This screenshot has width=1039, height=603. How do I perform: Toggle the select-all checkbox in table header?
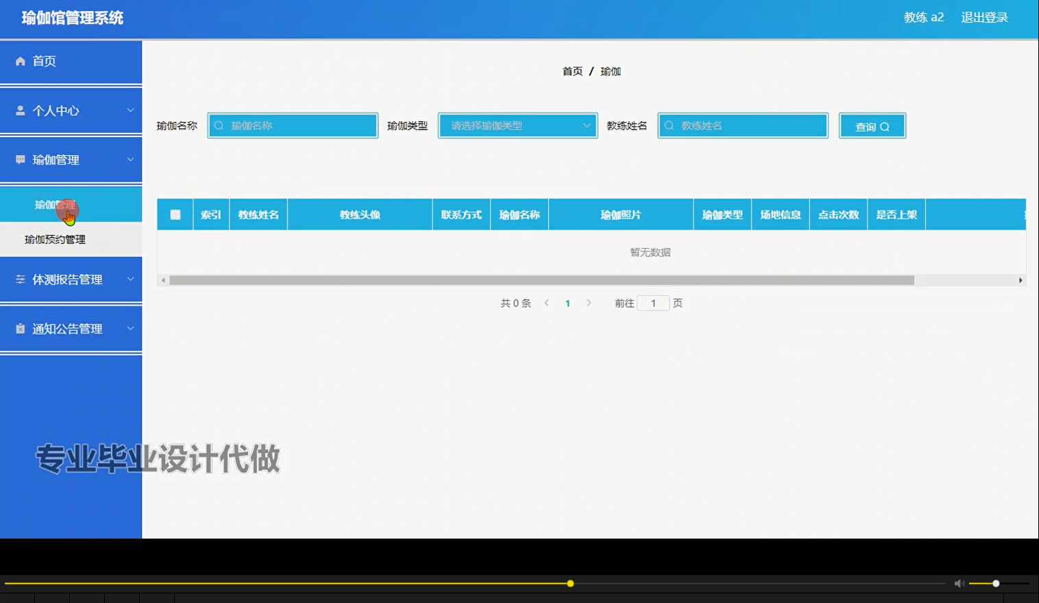point(175,214)
